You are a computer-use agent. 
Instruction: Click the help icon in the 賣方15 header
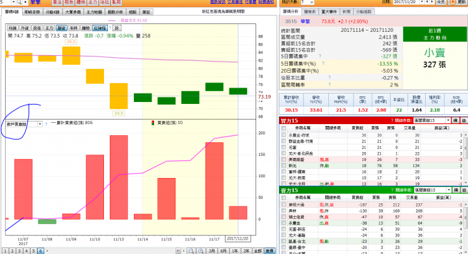click(392, 190)
